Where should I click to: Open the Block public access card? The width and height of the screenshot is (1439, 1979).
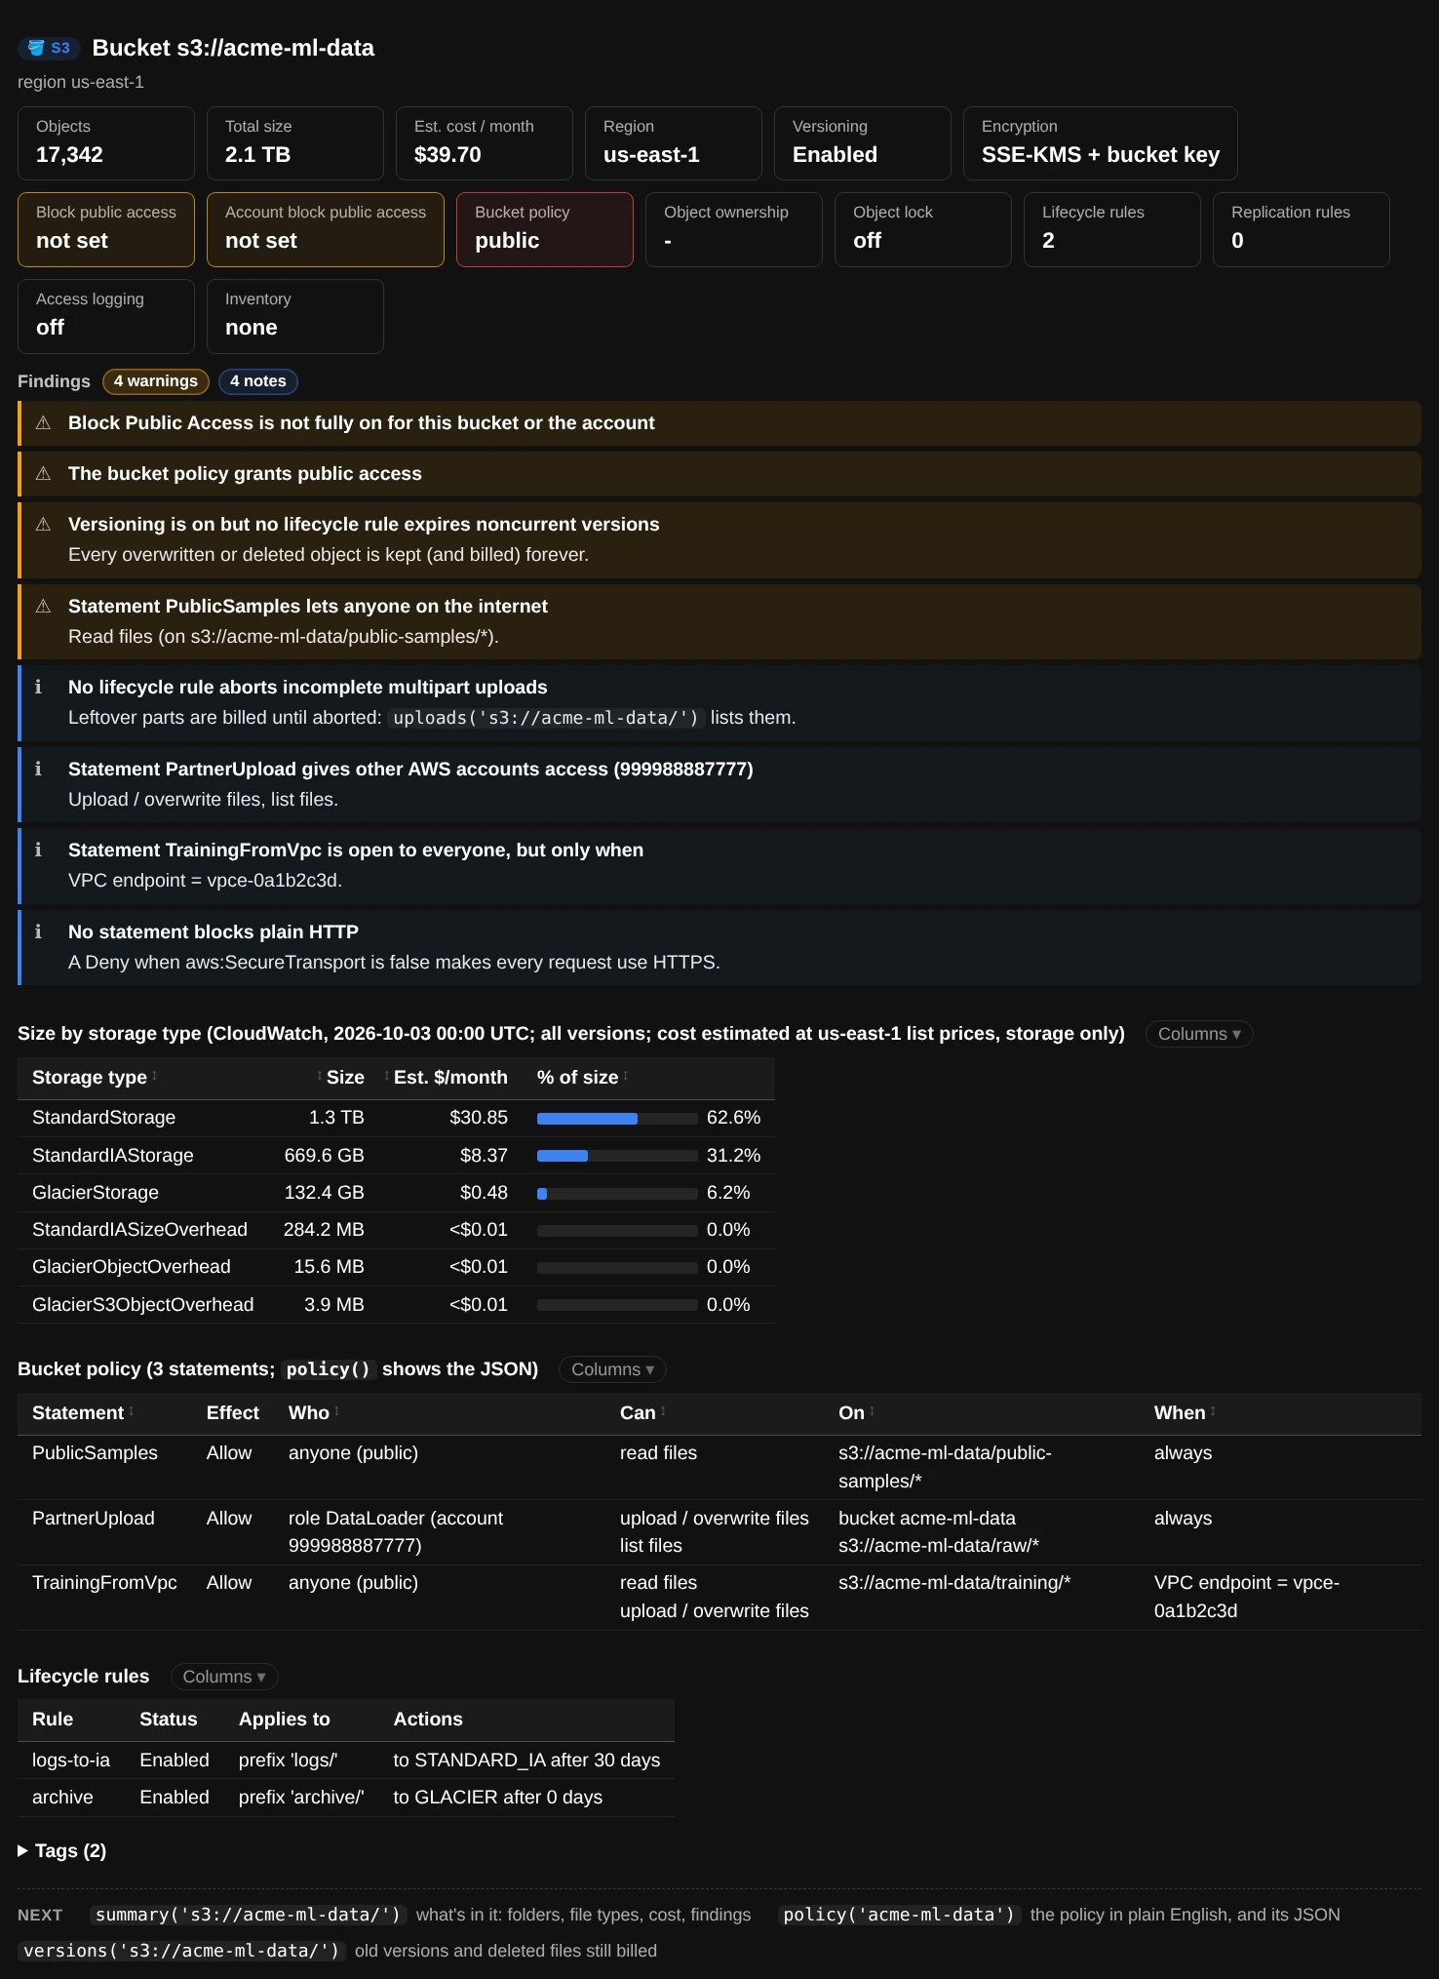[106, 229]
